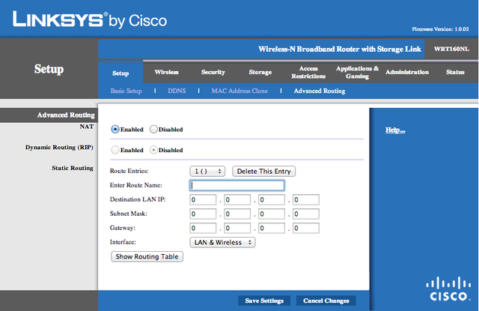
Task: Enable Dynamic Routing (RIP) radio button
Action: tap(115, 150)
